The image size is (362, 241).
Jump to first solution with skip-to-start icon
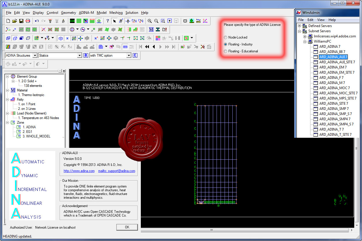(x=140, y=47)
